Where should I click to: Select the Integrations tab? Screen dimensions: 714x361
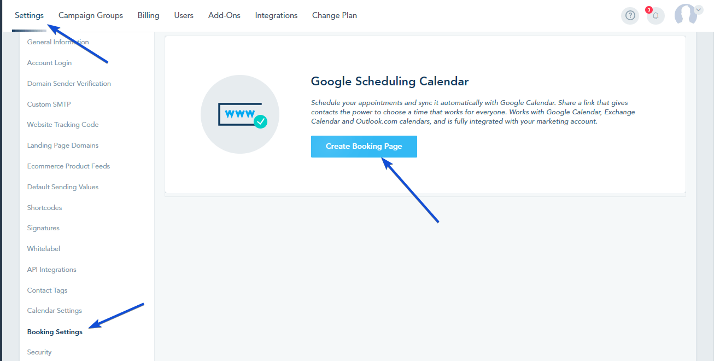pyautogui.click(x=276, y=15)
